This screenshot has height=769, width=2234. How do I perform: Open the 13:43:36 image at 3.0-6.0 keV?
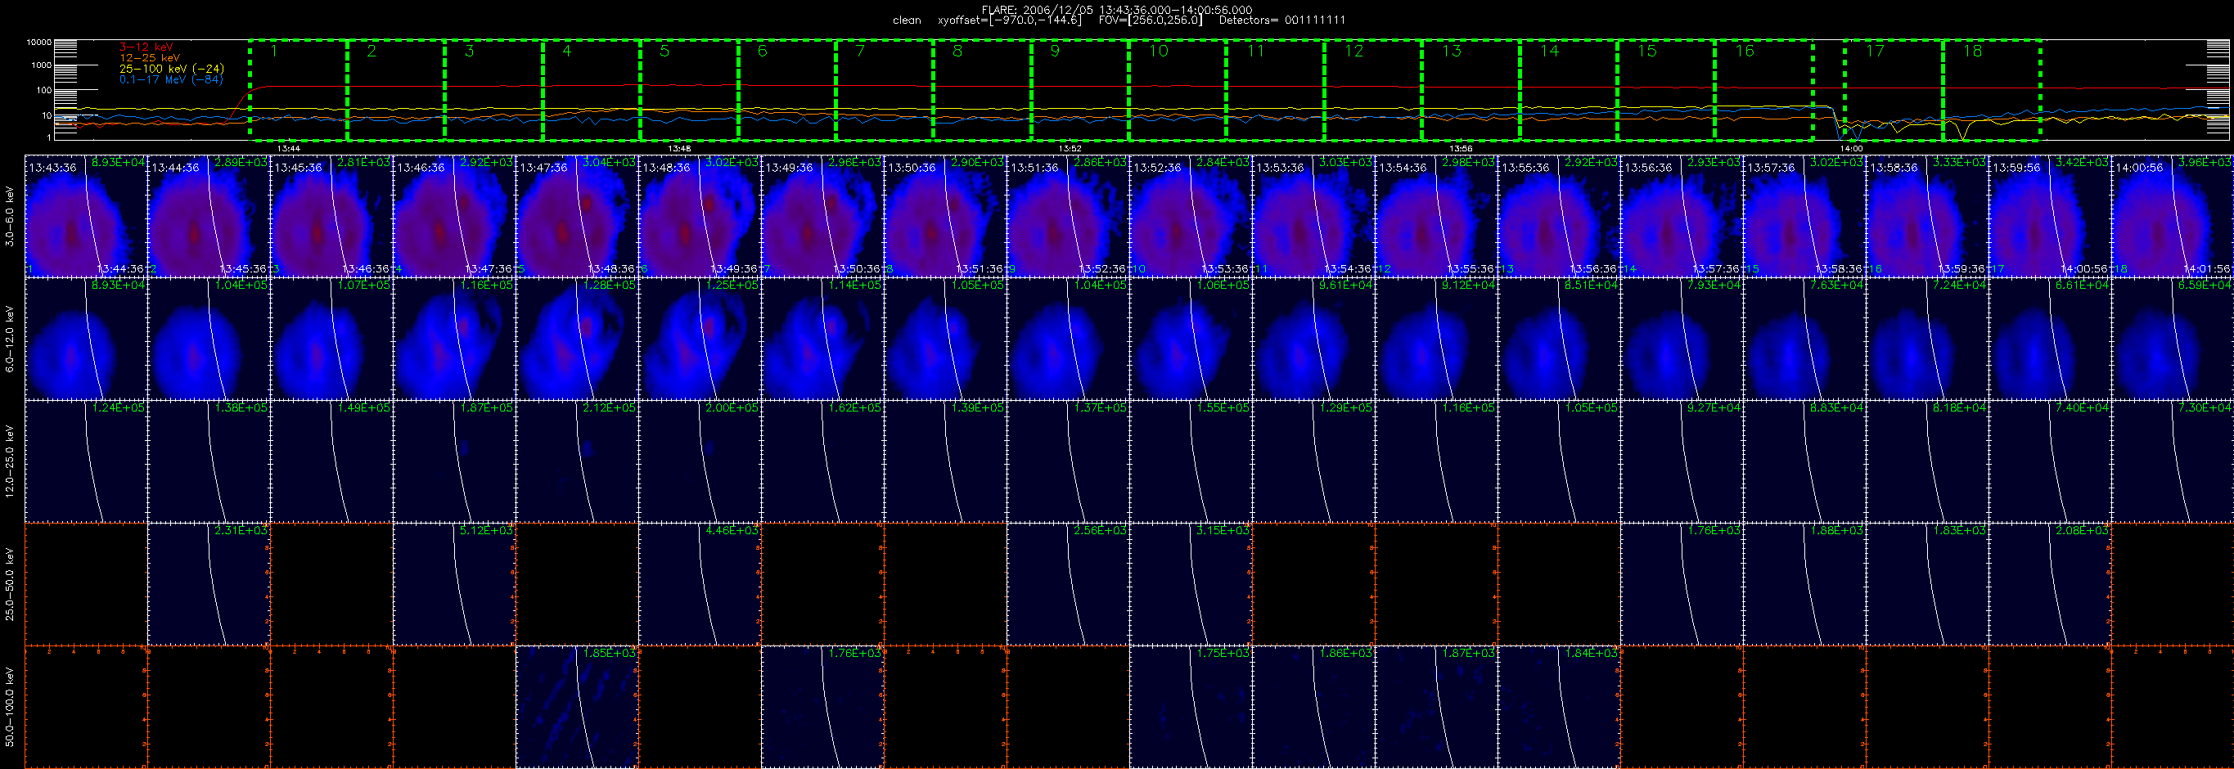(86, 217)
